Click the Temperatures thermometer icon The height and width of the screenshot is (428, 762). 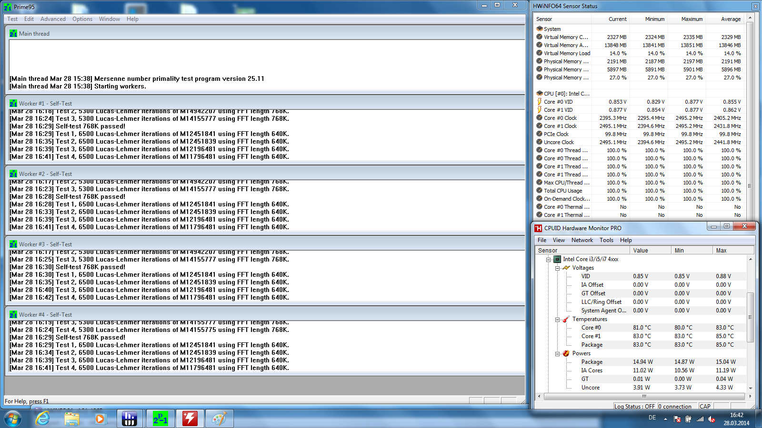click(566, 319)
